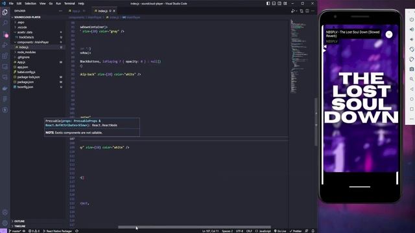Viewport: 415px width, 233px height.
Task: Click the Run Code icon in editor toolbar
Action: pos(293,11)
